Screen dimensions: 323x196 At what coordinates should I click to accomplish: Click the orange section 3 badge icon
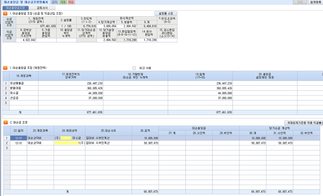click(5, 14)
